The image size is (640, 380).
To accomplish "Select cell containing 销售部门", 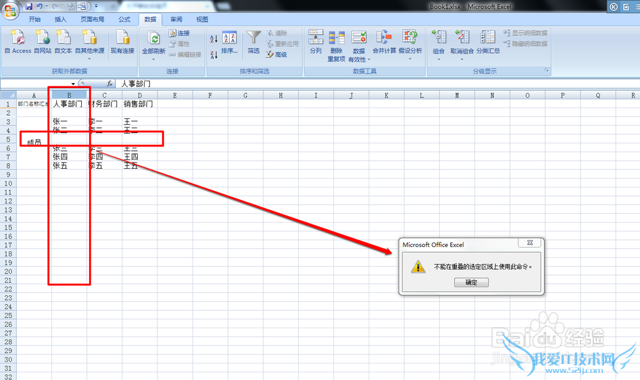I will point(140,104).
